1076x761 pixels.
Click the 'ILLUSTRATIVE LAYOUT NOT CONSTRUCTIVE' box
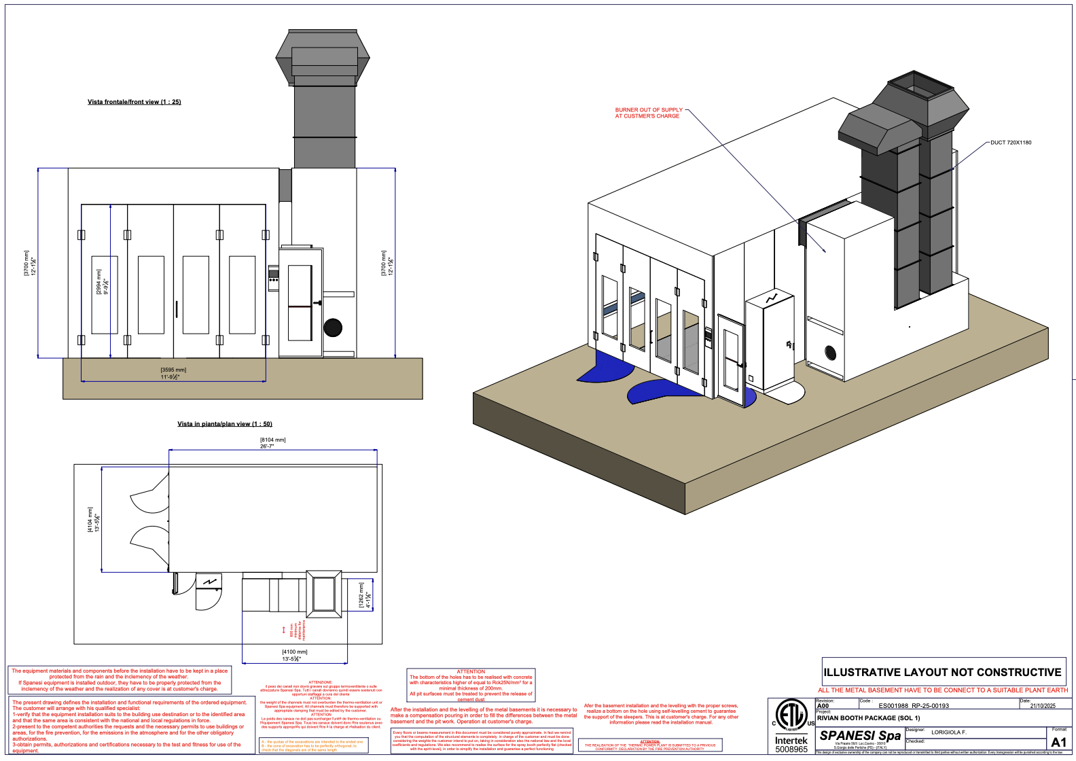click(x=943, y=672)
